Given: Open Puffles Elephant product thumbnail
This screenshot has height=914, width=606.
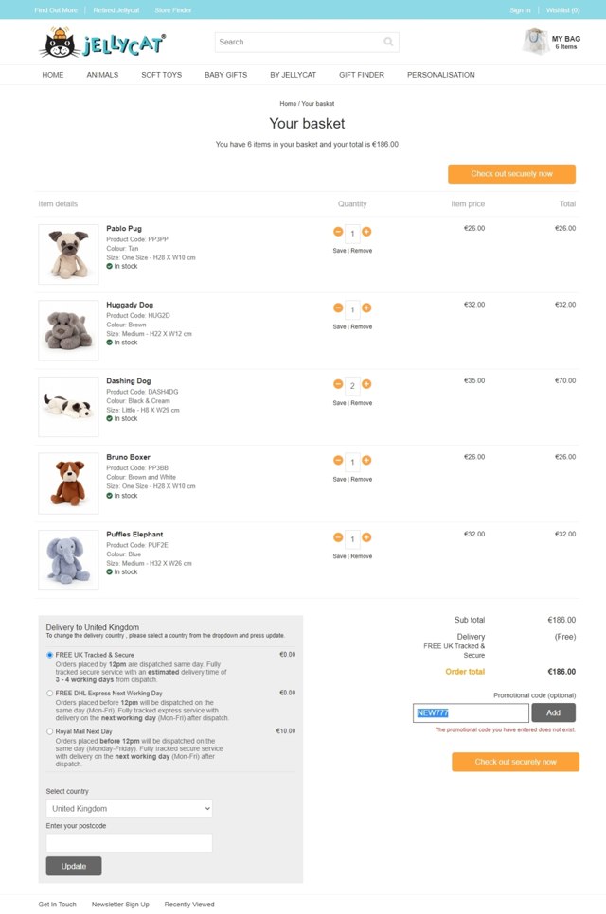Looking at the screenshot, I should click(x=68, y=560).
